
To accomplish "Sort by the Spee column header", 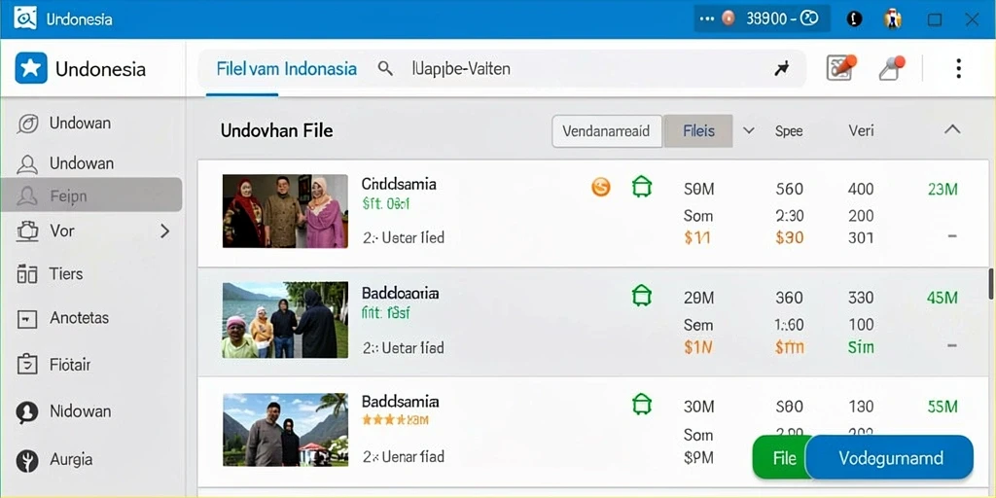I will (789, 131).
